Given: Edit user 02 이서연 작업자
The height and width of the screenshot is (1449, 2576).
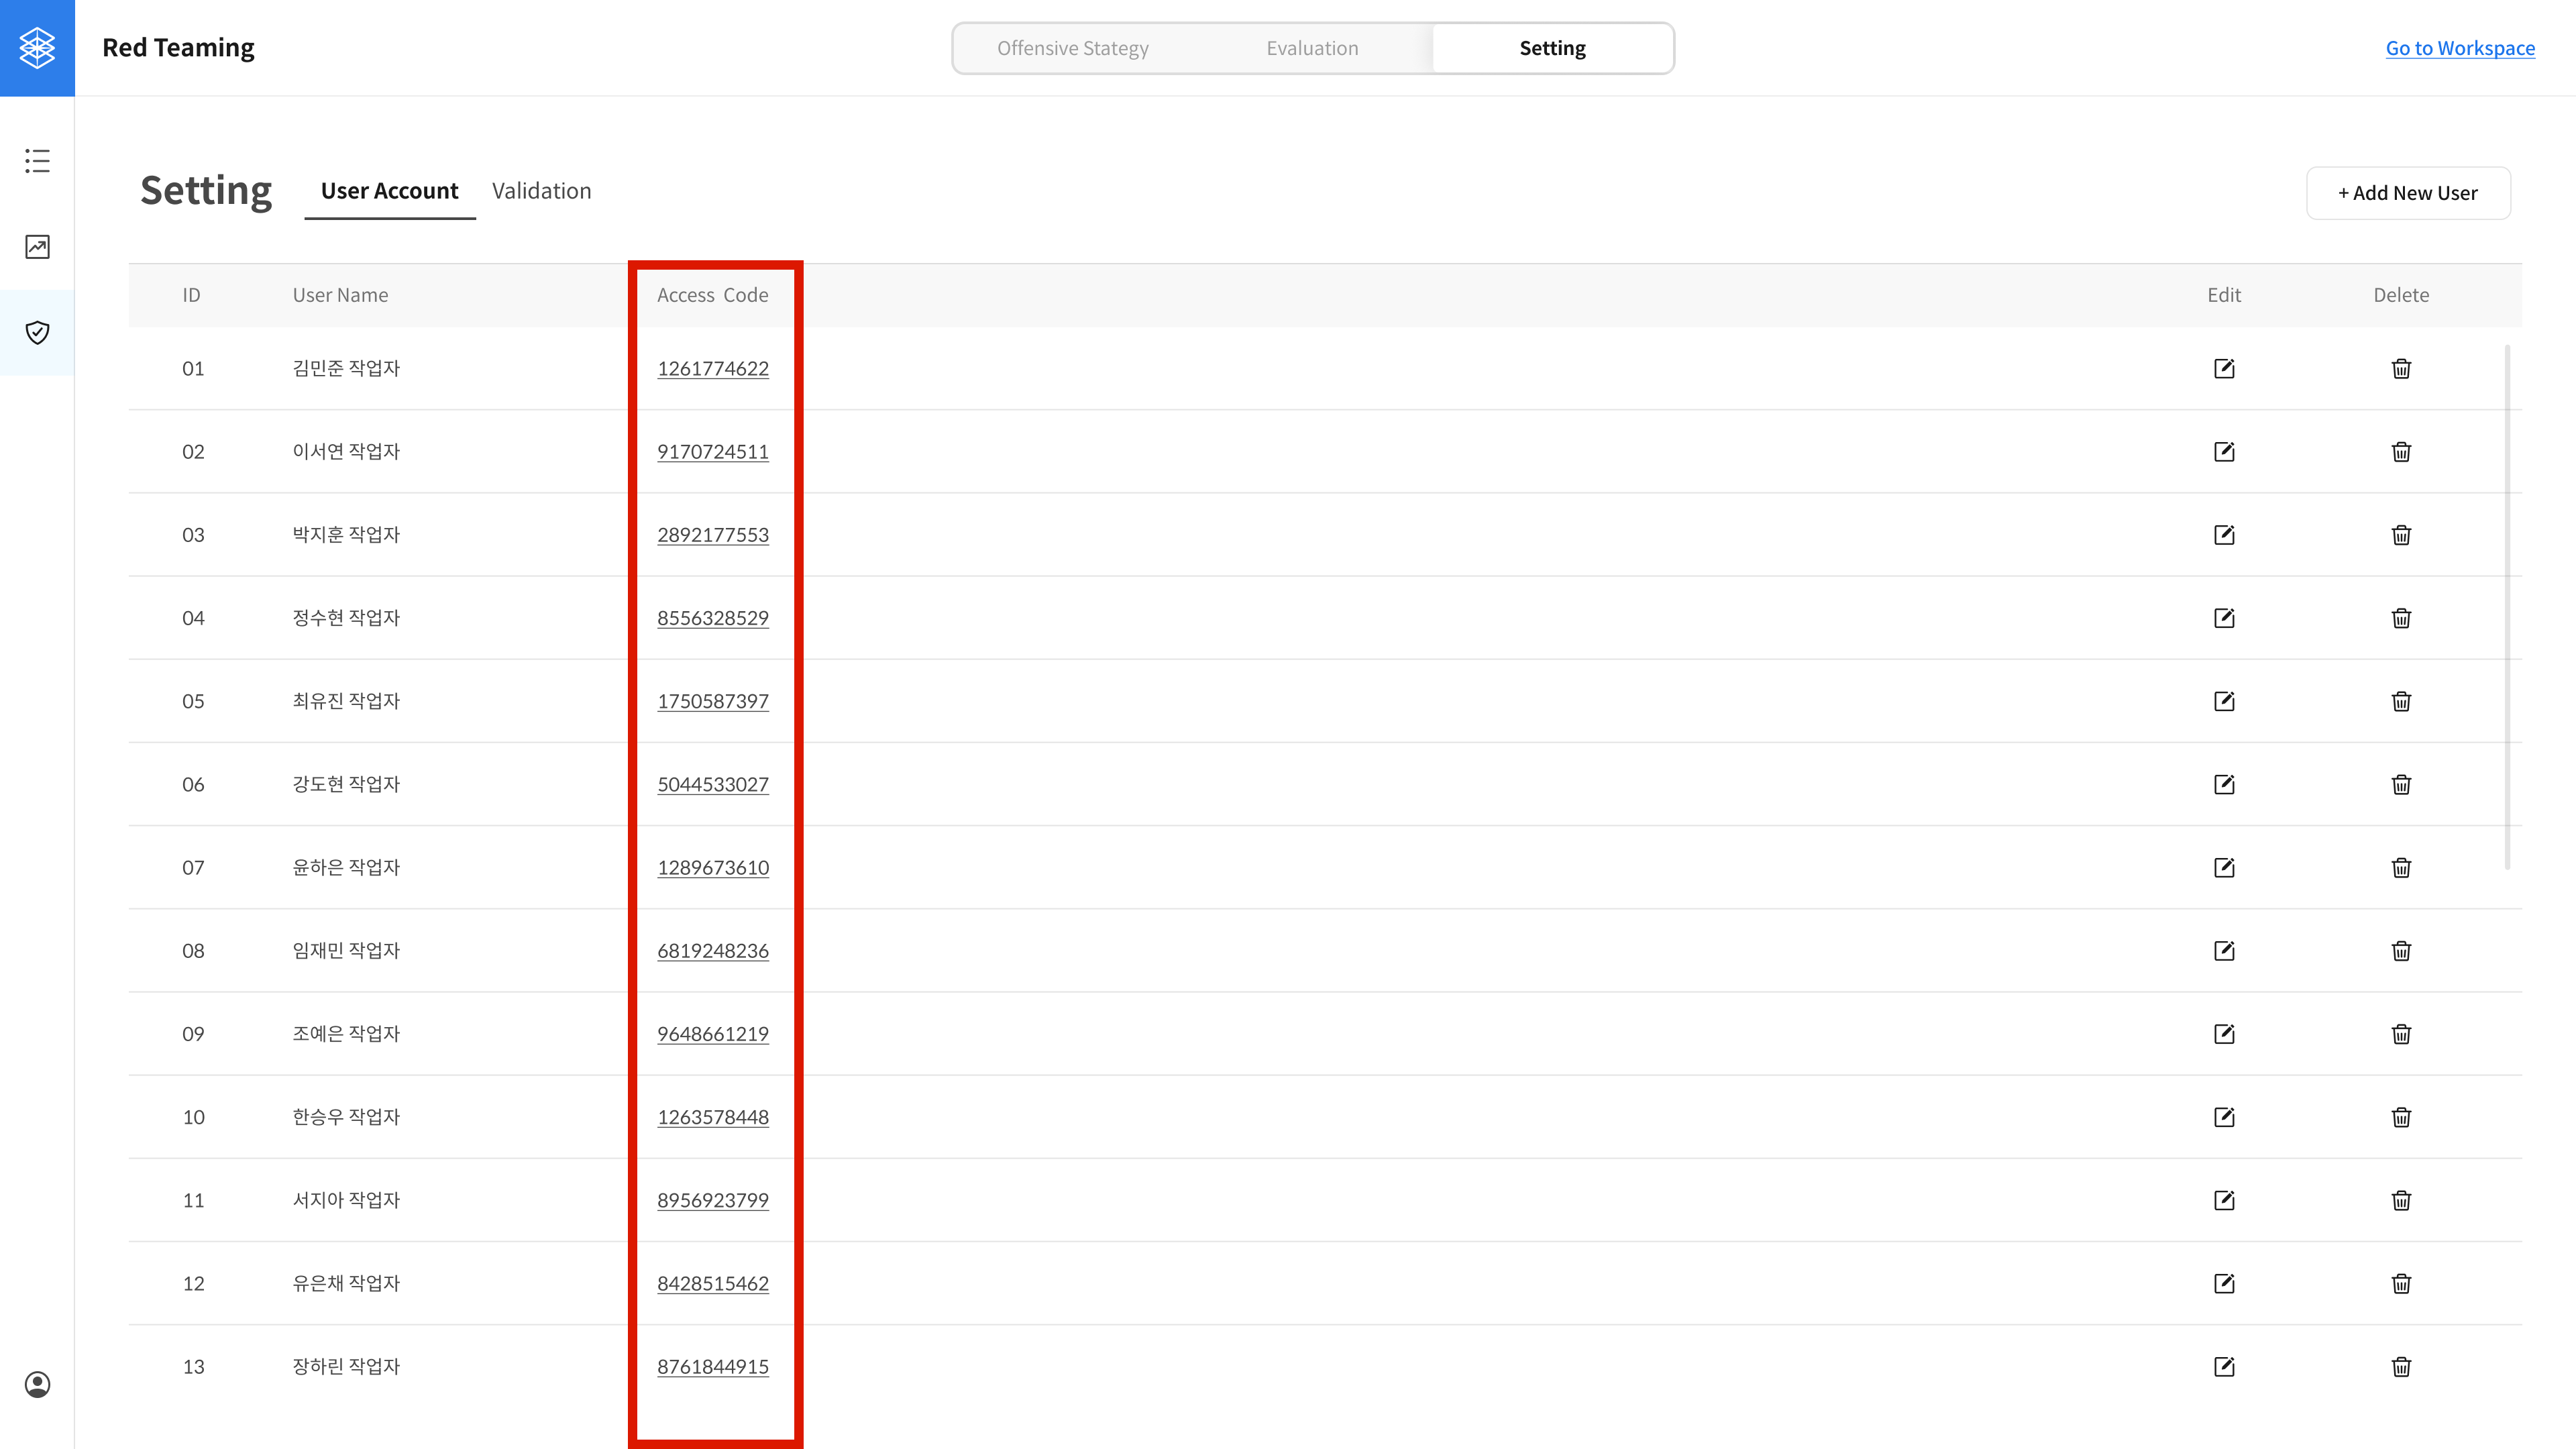Looking at the screenshot, I should (2224, 452).
